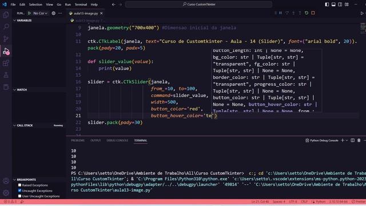Screen dimensions: 366x206
Task: Step over in the debug toolbar
Action: click(287, 13)
